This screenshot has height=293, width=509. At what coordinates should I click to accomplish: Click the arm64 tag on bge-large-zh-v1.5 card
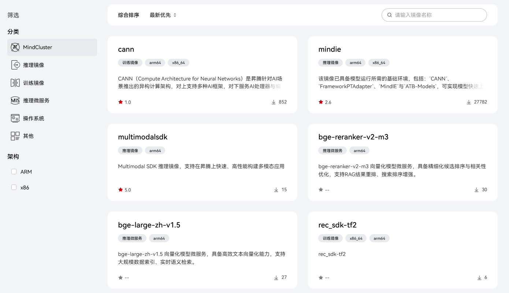(159, 238)
